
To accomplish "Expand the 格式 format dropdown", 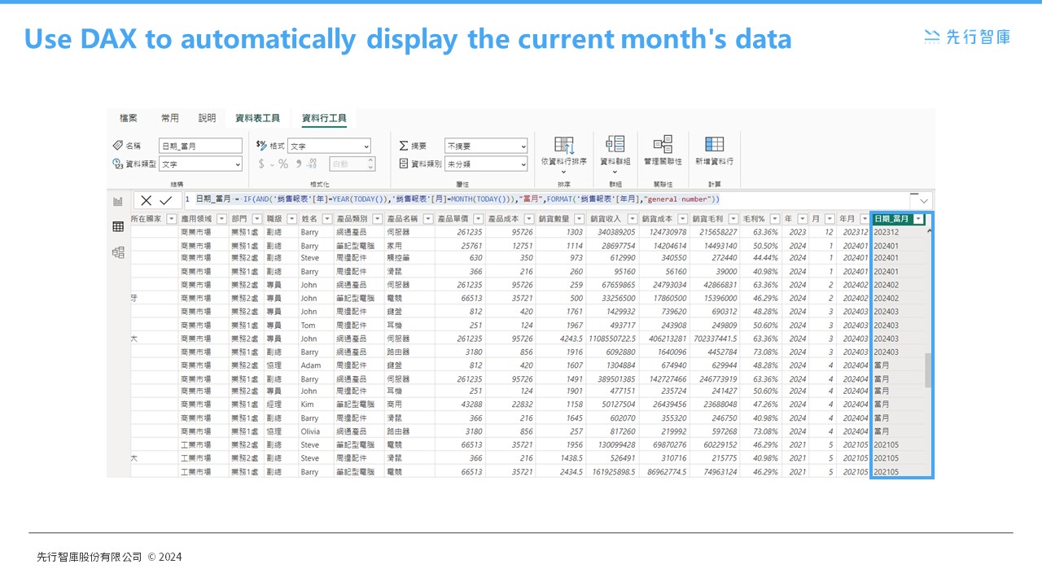I will coord(329,146).
